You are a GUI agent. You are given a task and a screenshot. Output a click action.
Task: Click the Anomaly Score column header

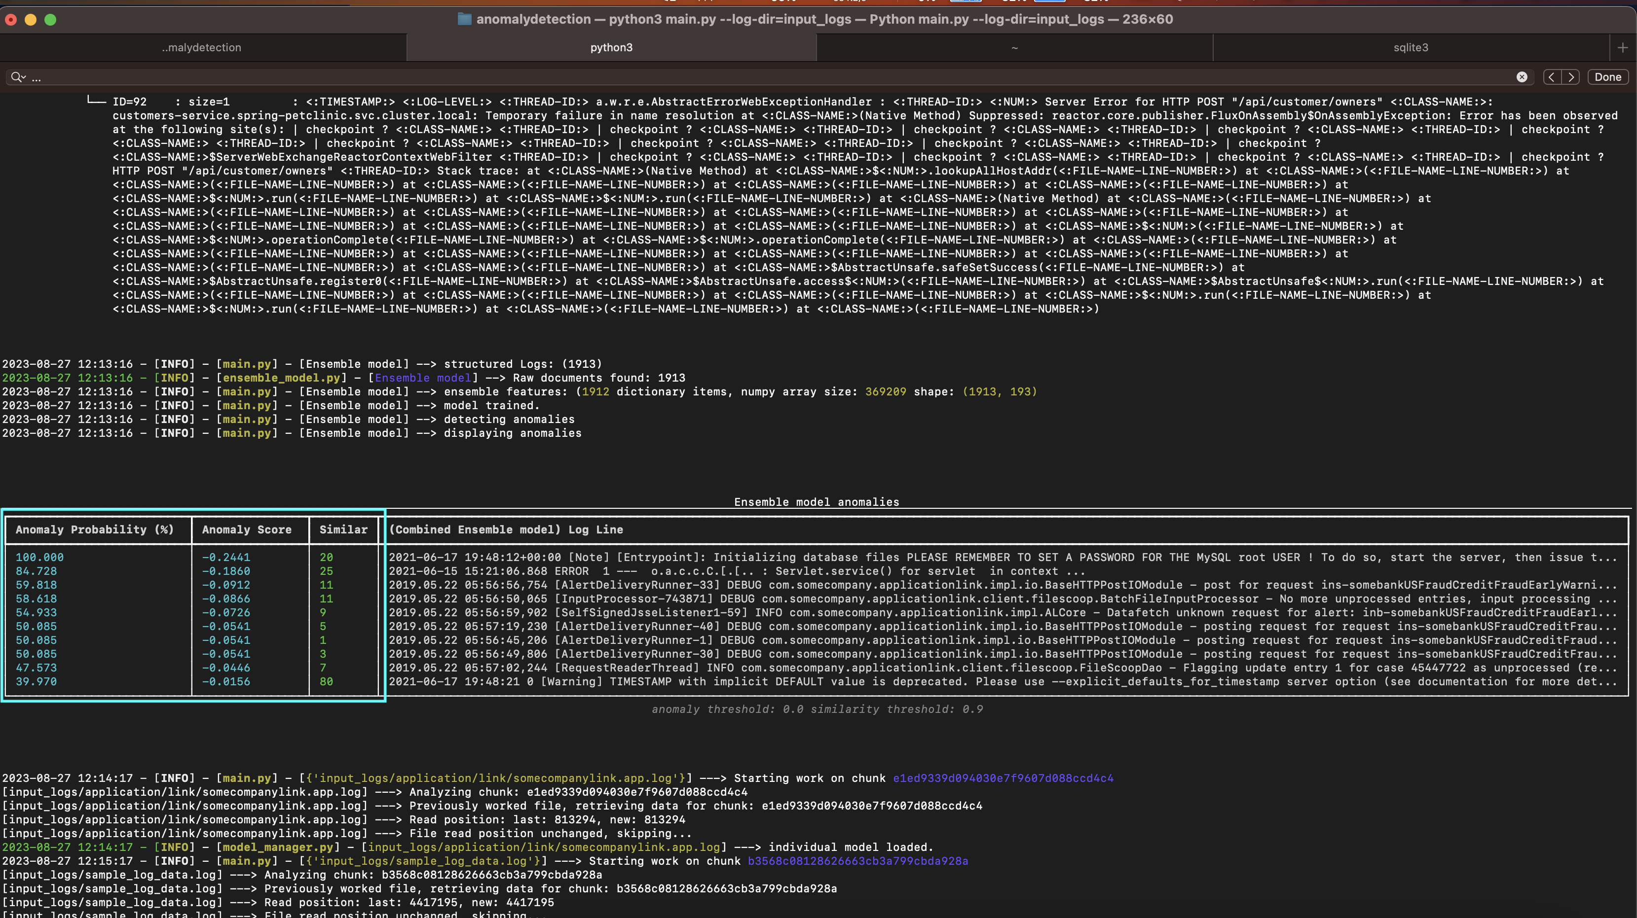coord(247,530)
